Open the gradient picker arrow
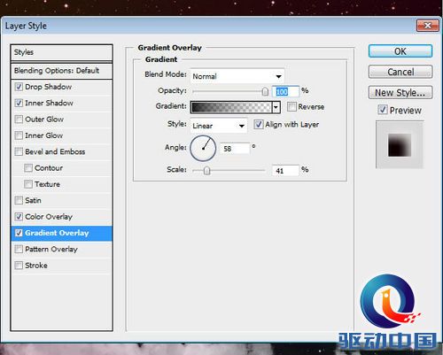Viewport: 443px width, 355px height. pos(276,107)
